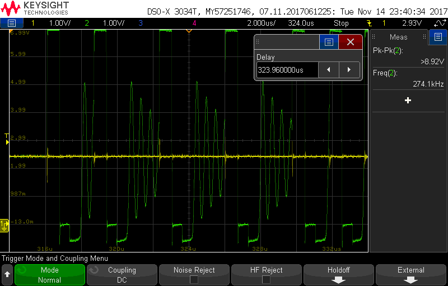Image resolution: width=448 pixels, height=286 pixels.
Task: Select the trigger level T marker
Action: click(x=7, y=139)
